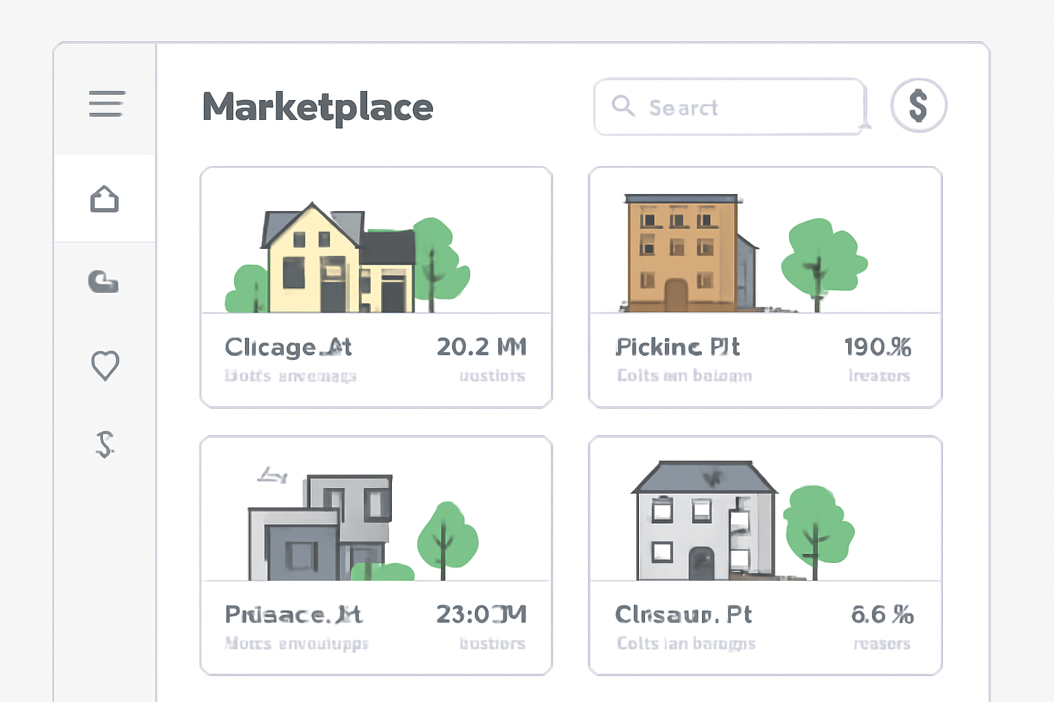Image resolution: width=1054 pixels, height=702 pixels.
Task: Open the "Clicage At" listing title
Action: pyautogui.click(x=288, y=347)
